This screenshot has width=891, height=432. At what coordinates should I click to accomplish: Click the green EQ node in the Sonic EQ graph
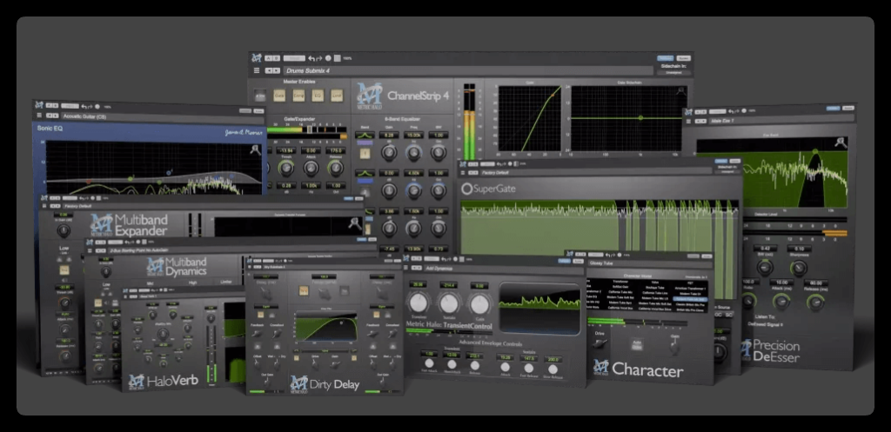131,179
